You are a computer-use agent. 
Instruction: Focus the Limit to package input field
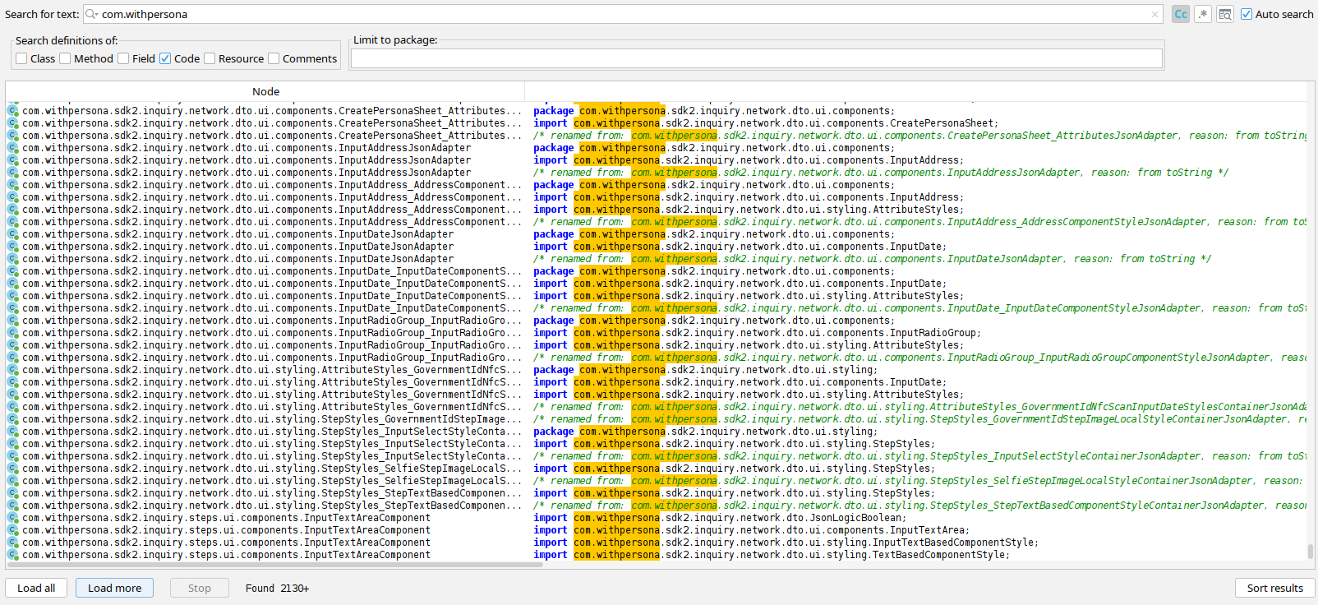pos(756,58)
